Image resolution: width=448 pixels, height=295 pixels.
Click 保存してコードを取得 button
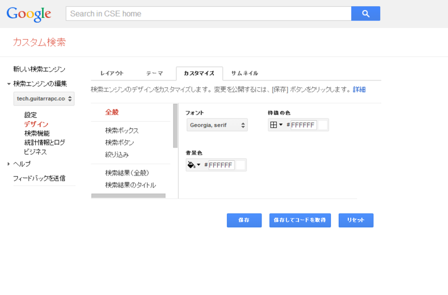point(300,220)
